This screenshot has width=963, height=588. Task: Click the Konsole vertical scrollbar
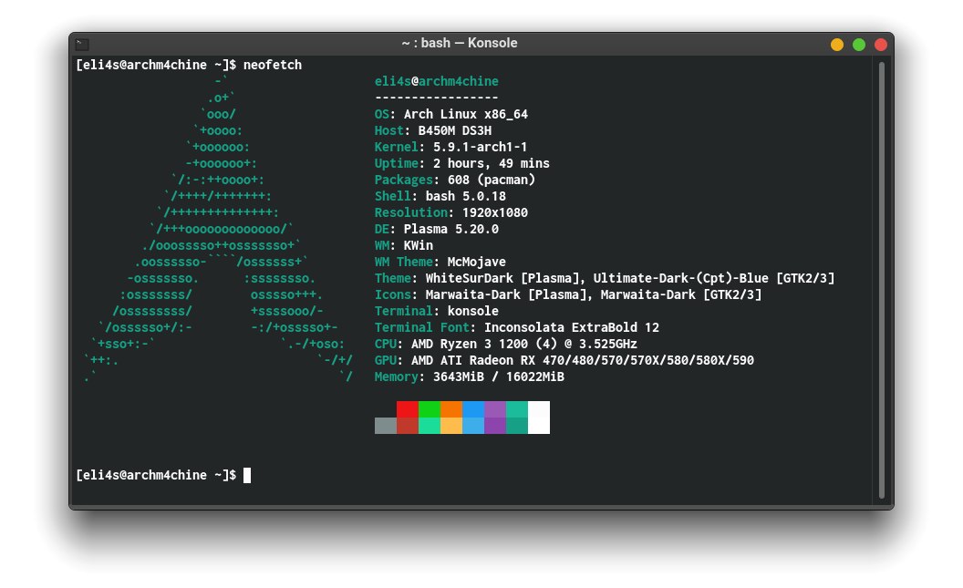point(881,280)
